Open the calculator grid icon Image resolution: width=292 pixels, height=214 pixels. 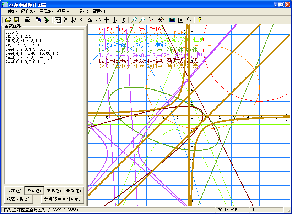point(180,20)
